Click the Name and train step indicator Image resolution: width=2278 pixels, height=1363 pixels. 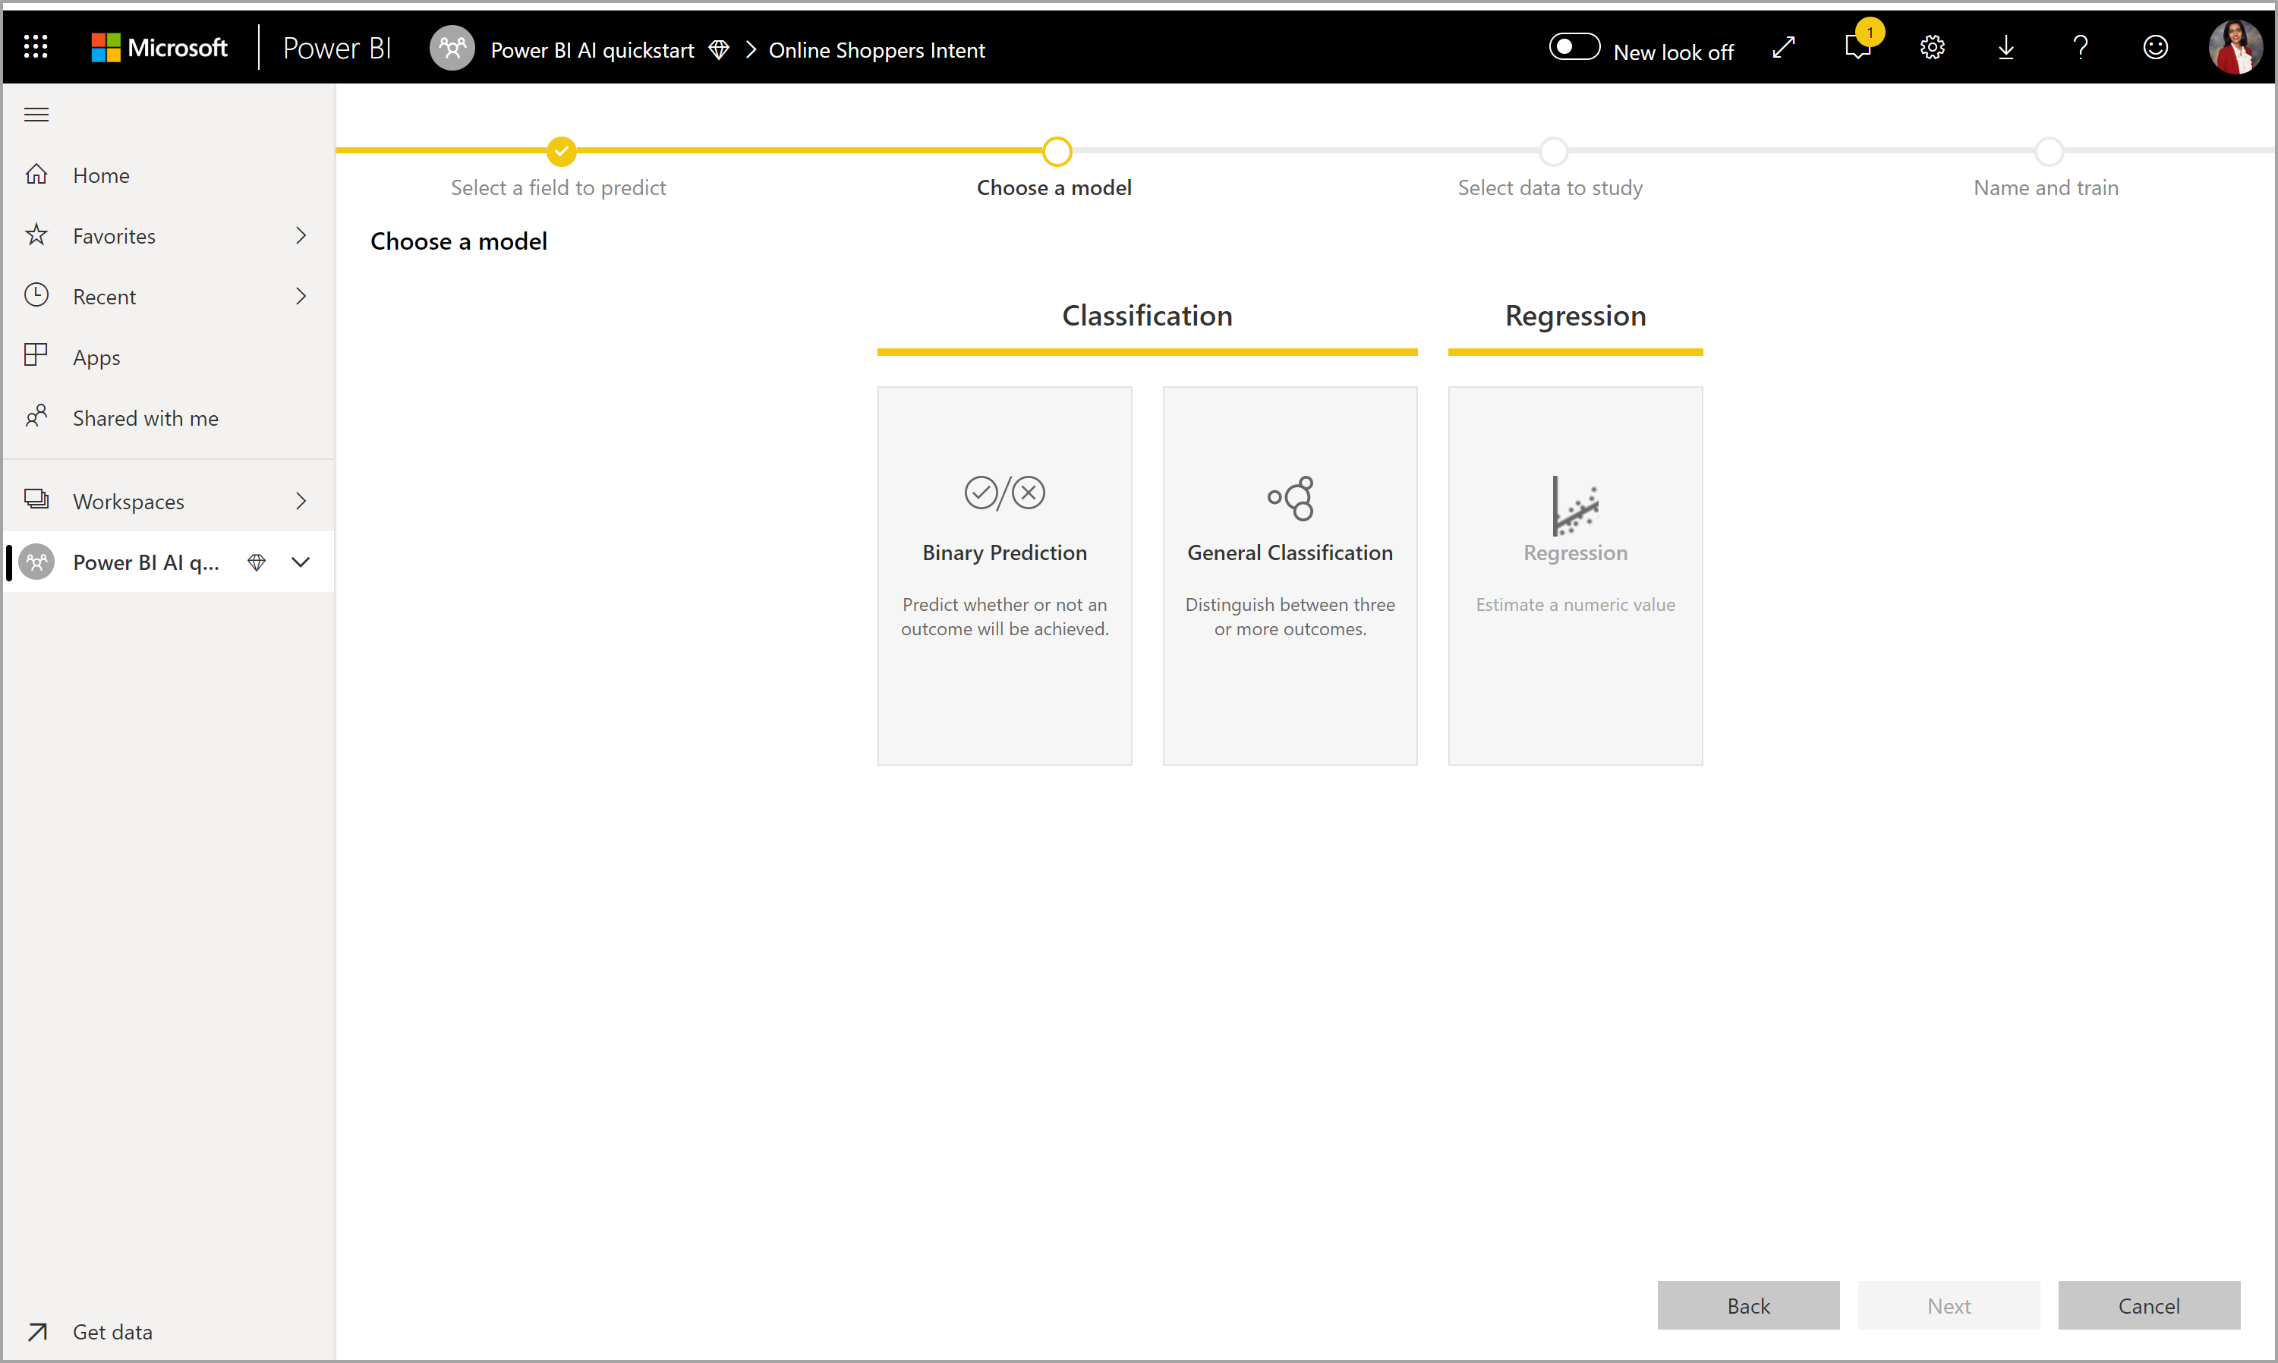pyautogui.click(x=2046, y=151)
